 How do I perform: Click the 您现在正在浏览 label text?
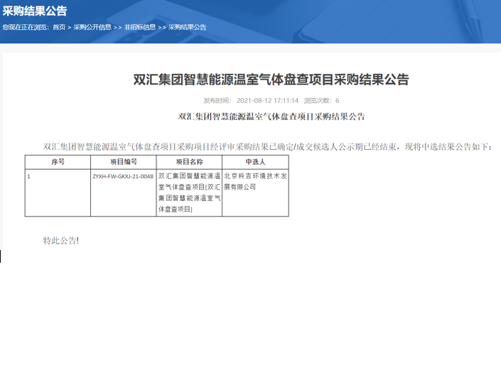tap(26, 28)
